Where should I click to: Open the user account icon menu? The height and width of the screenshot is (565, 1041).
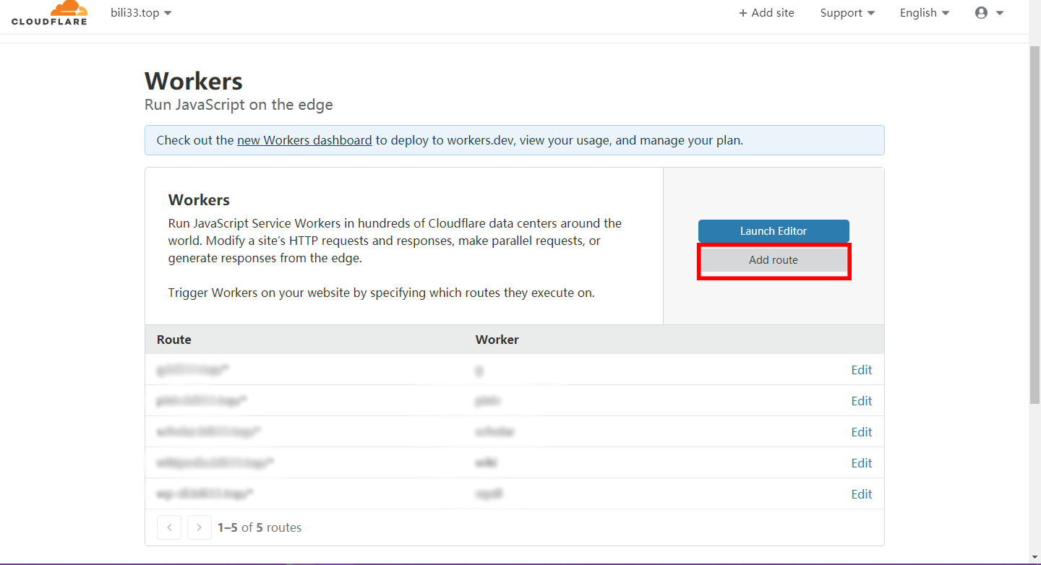989,13
